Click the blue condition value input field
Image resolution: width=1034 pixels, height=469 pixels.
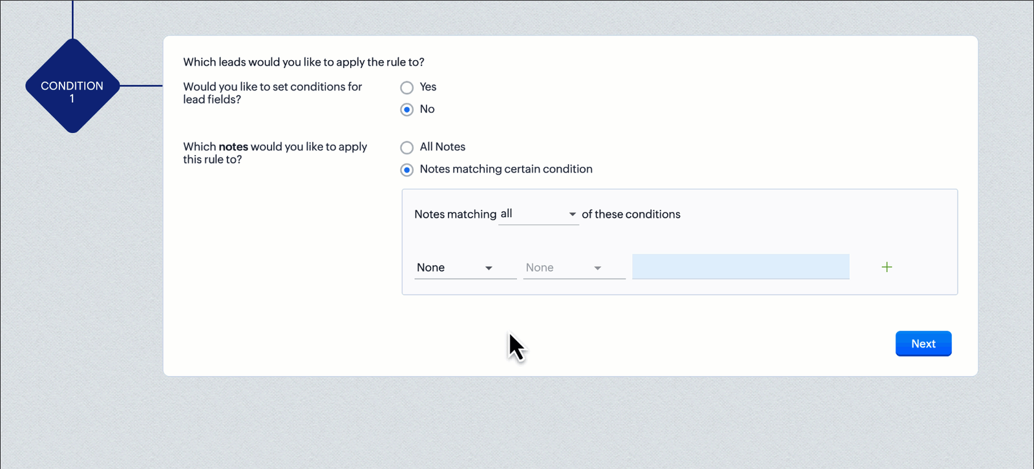pos(741,267)
